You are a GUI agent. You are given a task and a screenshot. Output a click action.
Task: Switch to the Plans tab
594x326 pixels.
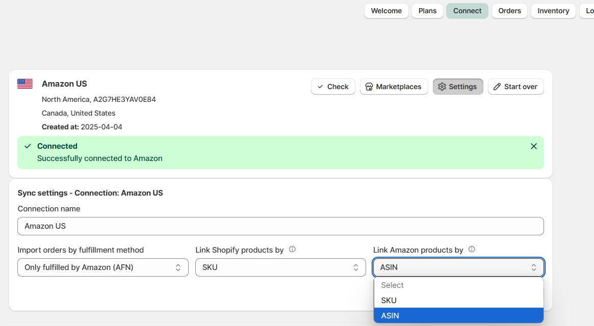tap(427, 11)
